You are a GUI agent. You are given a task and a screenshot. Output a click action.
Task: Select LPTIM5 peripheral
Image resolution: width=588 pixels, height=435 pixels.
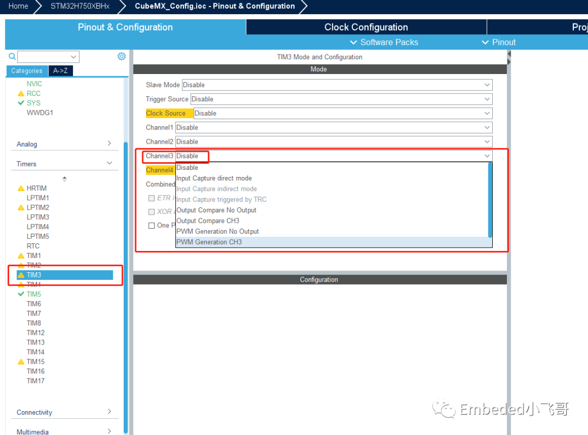coord(38,237)
